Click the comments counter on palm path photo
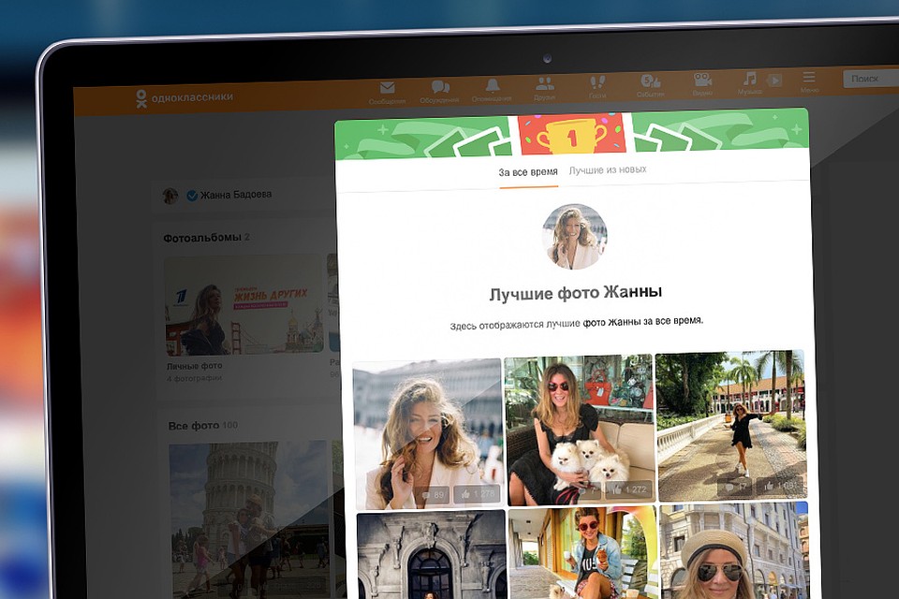The width and height of the screenshot is (899, 599). pos(737,487)
